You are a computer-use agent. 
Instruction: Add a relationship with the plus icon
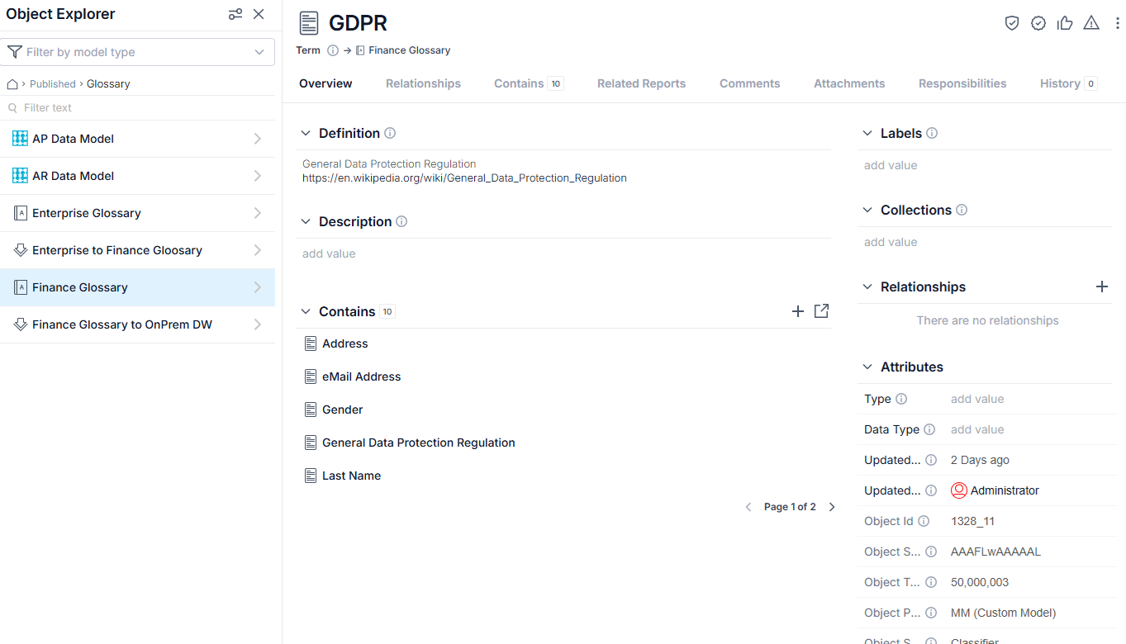point(1102,286)
